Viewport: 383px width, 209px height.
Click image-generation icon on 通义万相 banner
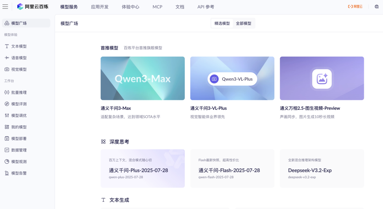point(322,79)
